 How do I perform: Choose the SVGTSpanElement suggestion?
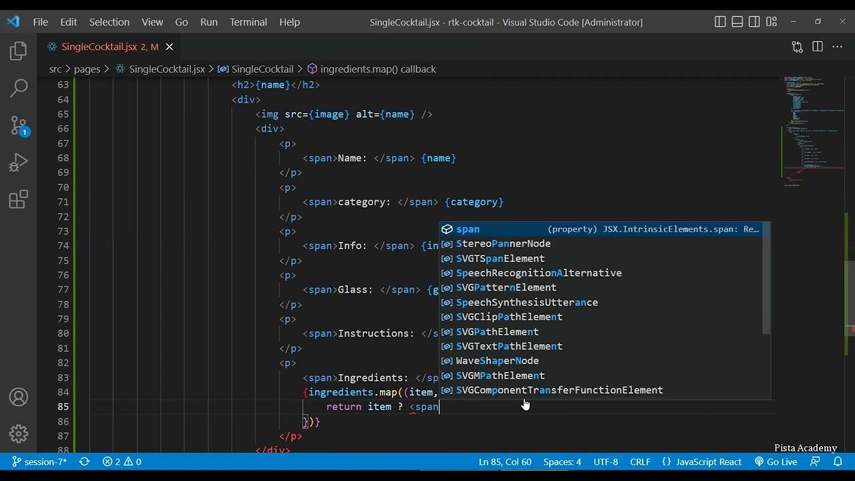(x=600, y=259)
